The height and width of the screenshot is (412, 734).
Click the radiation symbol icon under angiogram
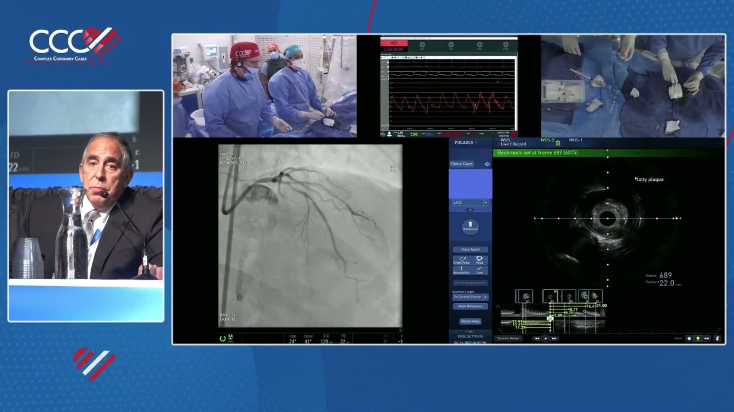231,338
